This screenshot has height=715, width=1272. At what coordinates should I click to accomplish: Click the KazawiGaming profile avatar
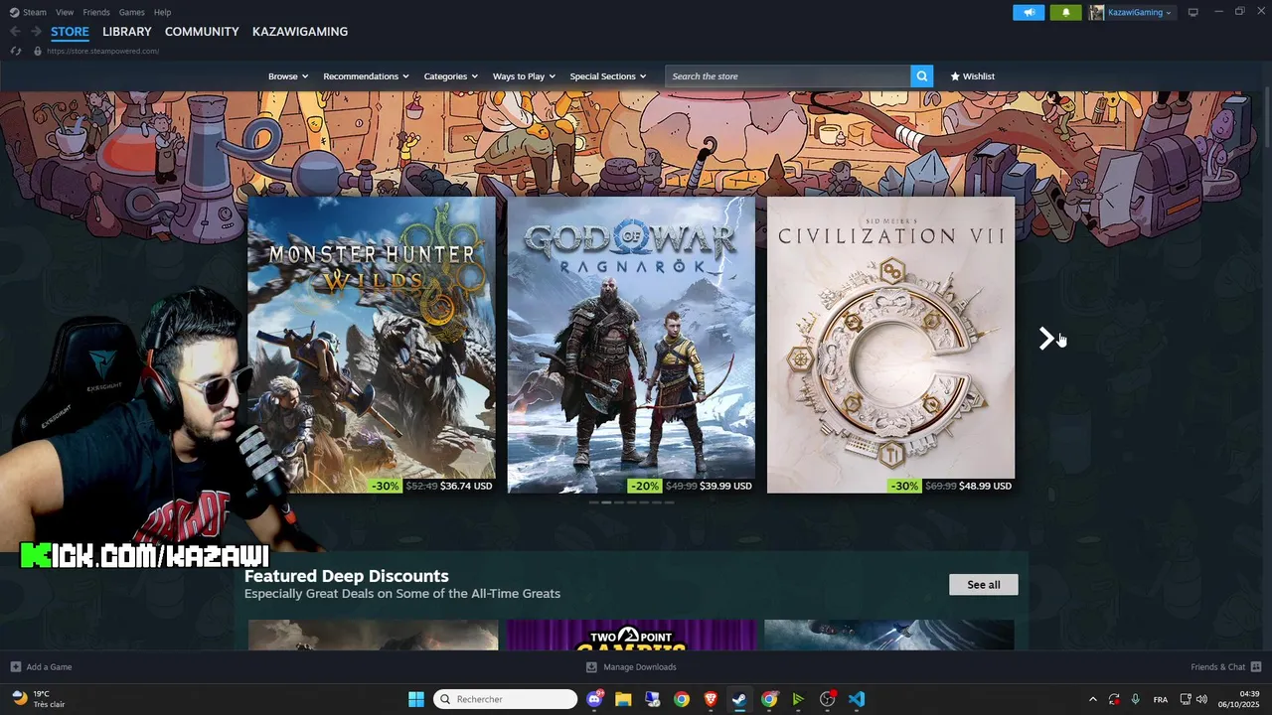(x=1096, y=12)
